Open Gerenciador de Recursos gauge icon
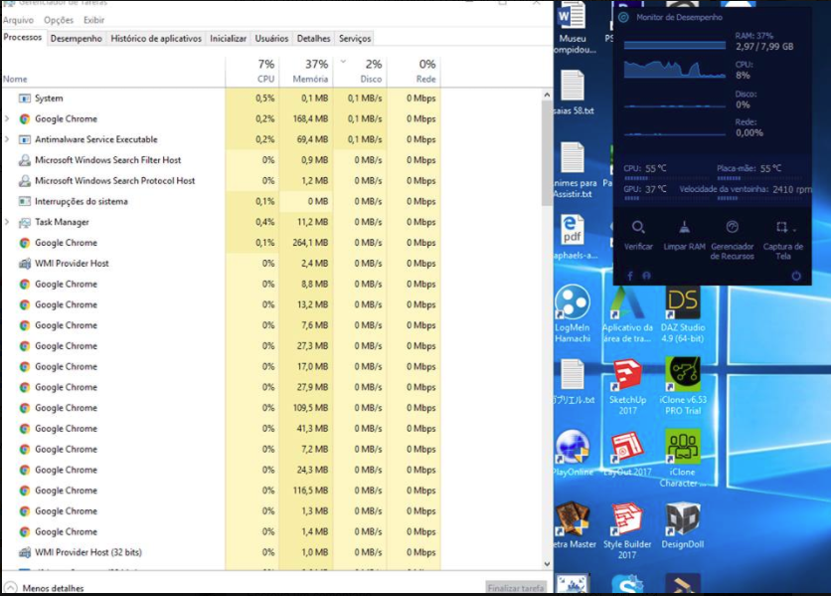Image resolution: width=831 pixels, height=596 pixels. [x=732, y=227]
